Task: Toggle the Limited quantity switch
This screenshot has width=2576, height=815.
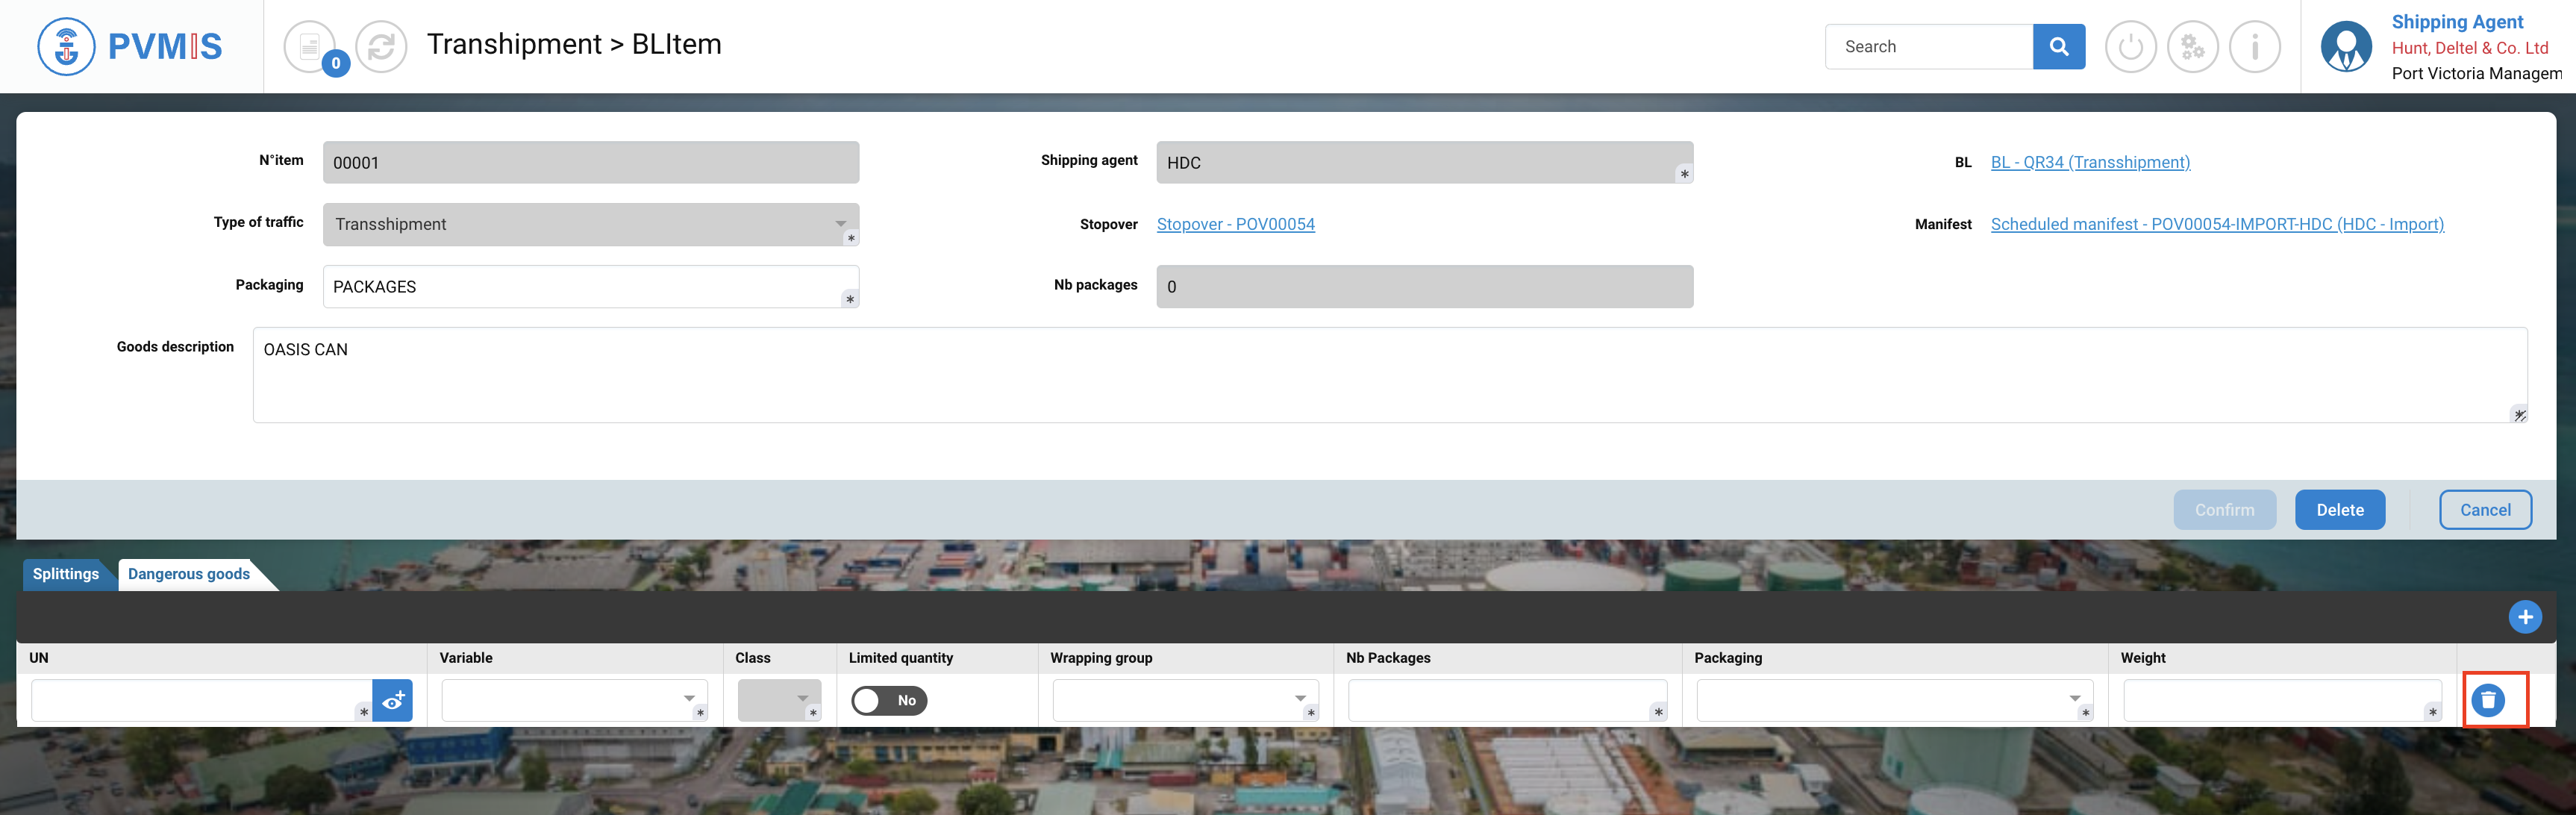Action: (889, 700)
